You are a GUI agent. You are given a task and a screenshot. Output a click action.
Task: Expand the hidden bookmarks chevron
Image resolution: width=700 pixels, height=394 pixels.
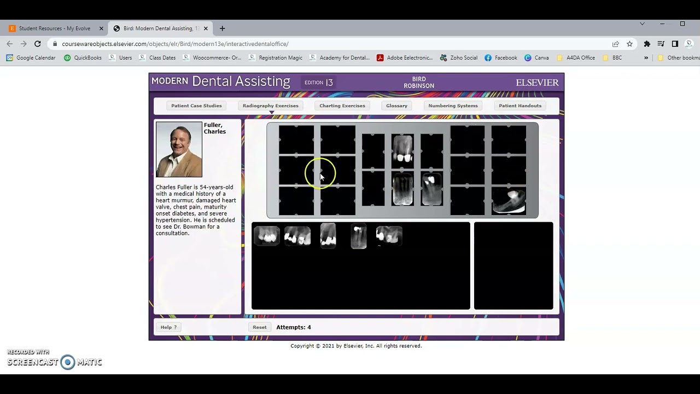pyautogui.click(x=646, y=57)
